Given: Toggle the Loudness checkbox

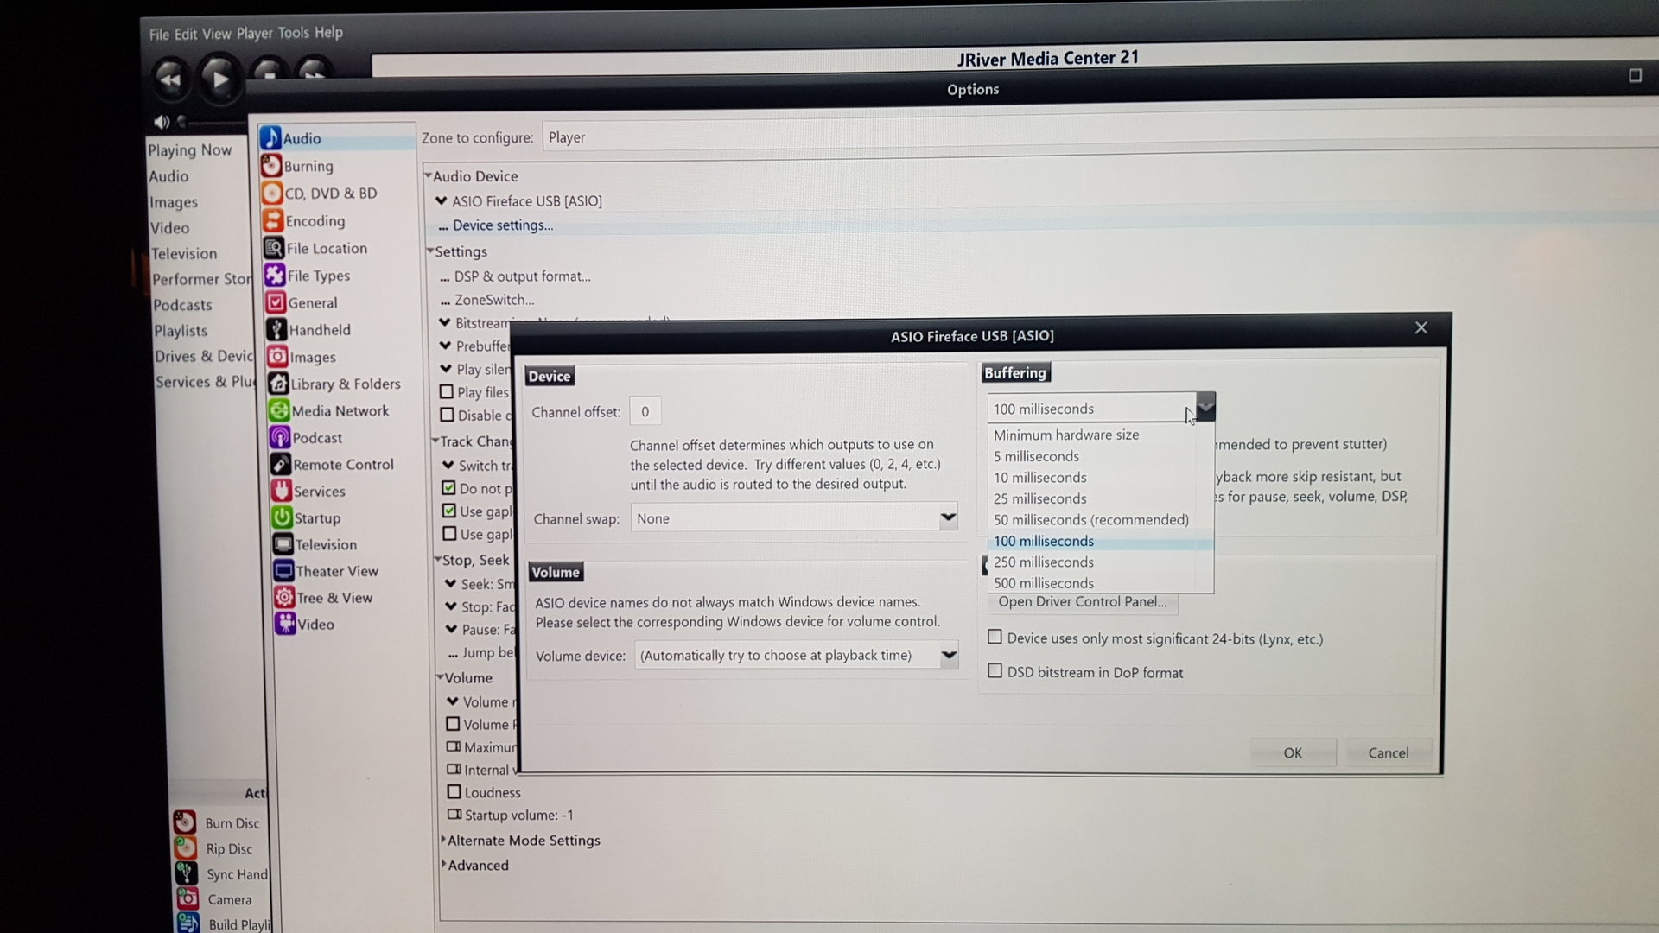Looking at the screenshot, I should pyautogui.click(x=454, y=791).
